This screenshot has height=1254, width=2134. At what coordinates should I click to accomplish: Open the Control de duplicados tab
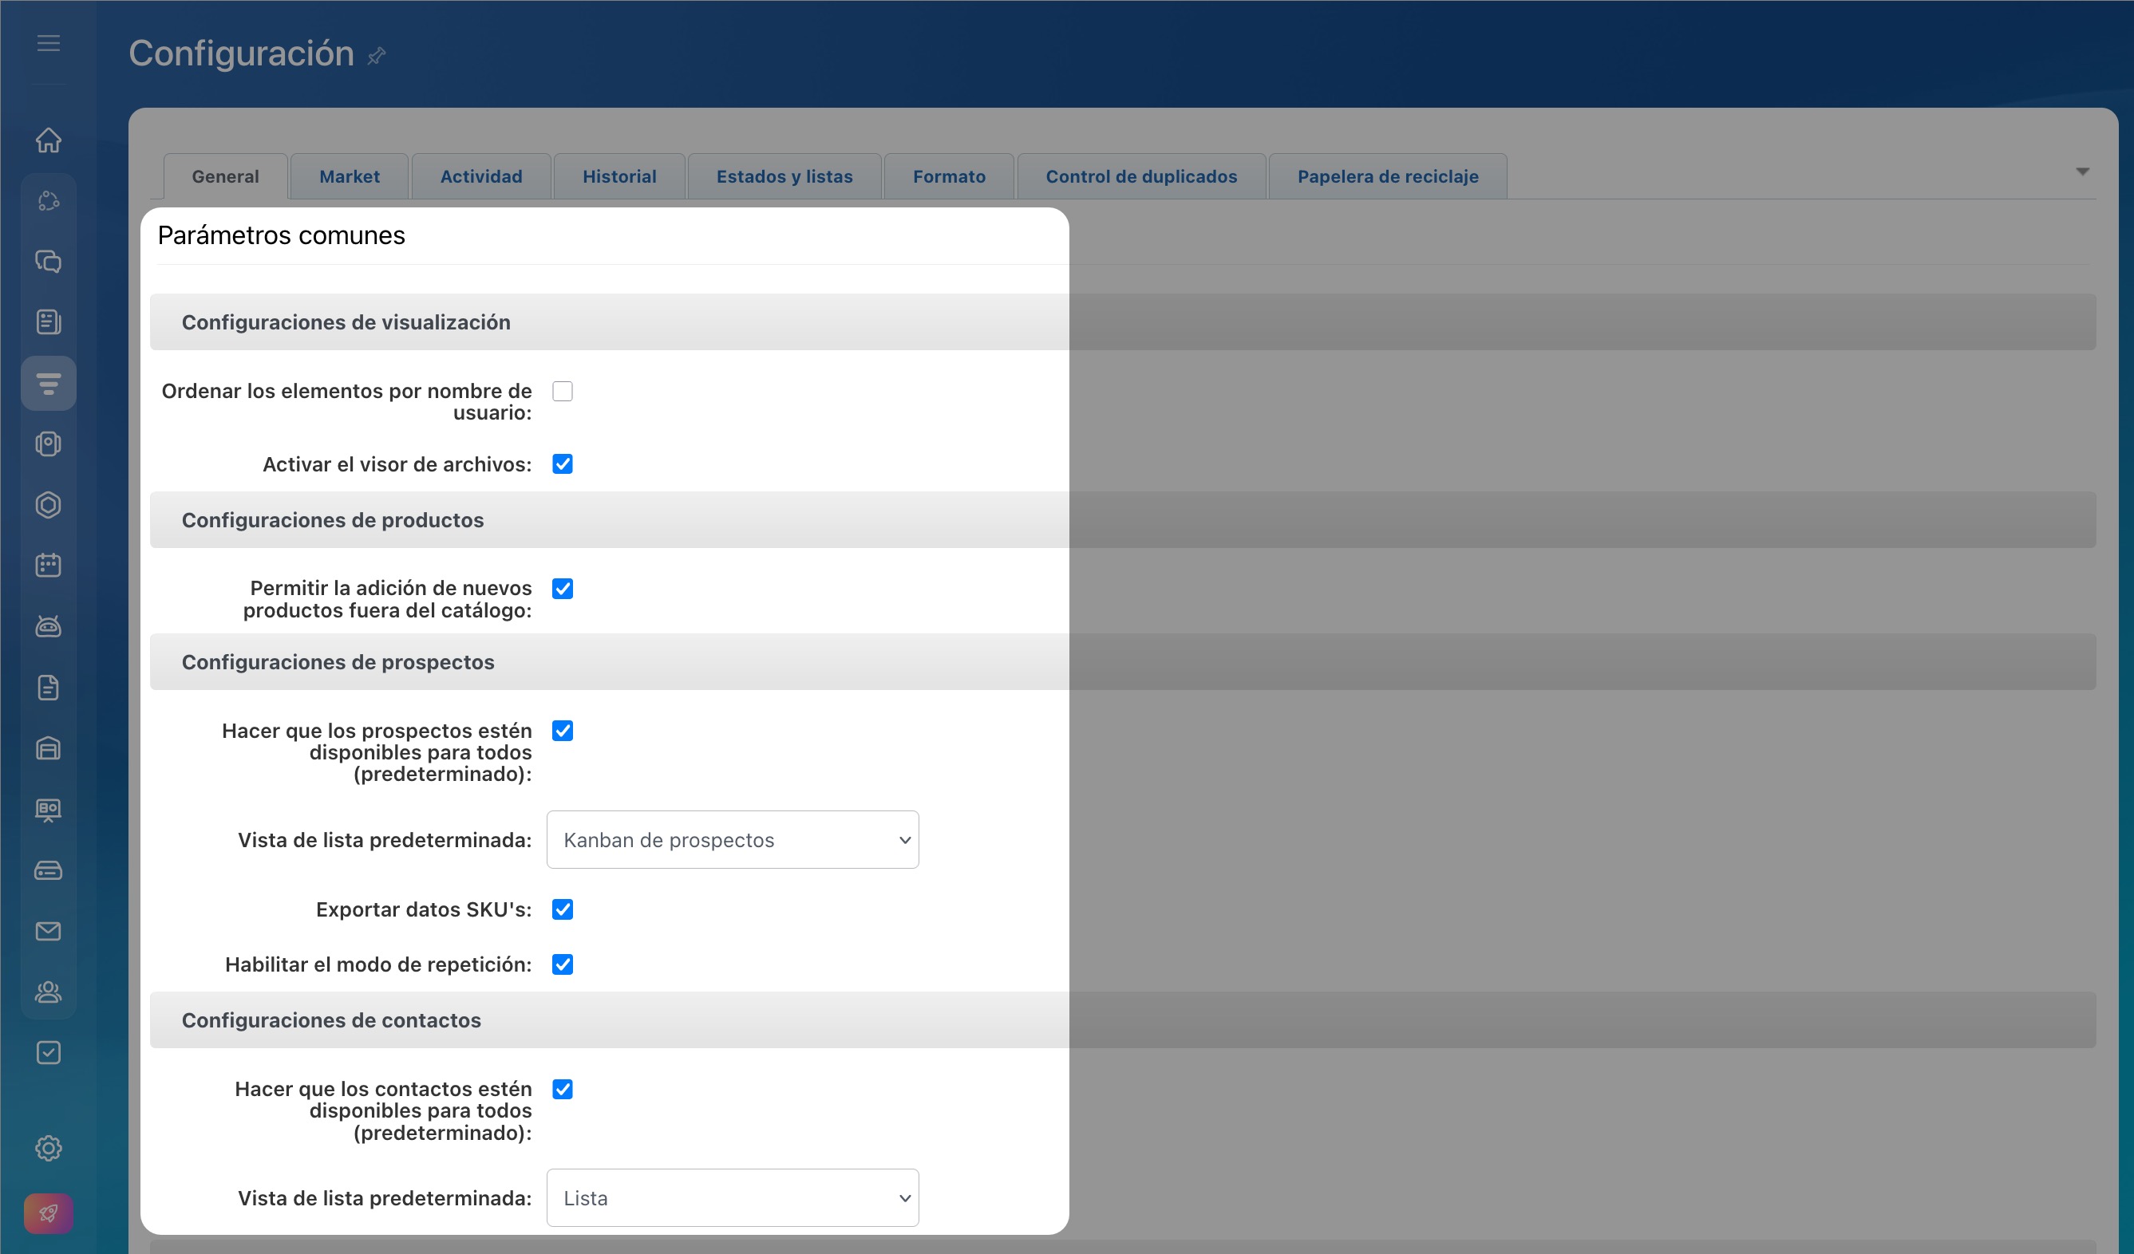click(1140, 177)
